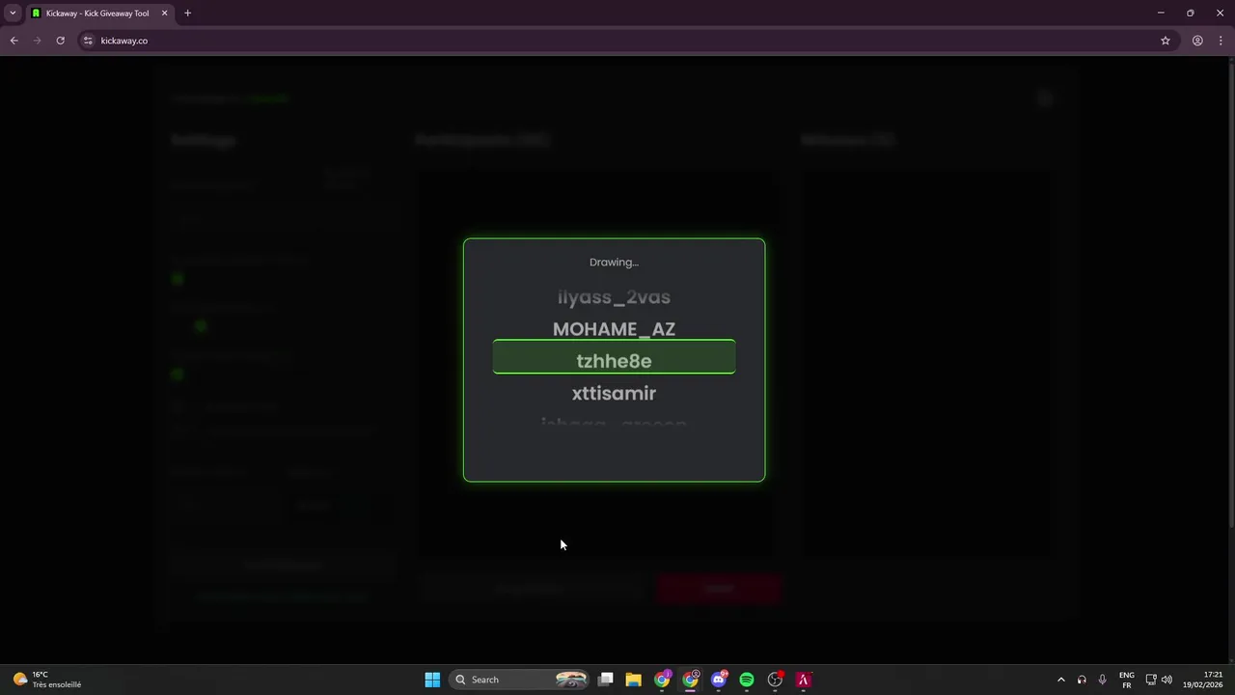
Task: Click the name xttisamir in draw list
Action: click(x=614, y=393)
